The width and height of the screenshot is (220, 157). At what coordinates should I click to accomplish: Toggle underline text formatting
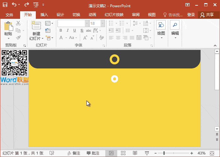pos(75,30)
